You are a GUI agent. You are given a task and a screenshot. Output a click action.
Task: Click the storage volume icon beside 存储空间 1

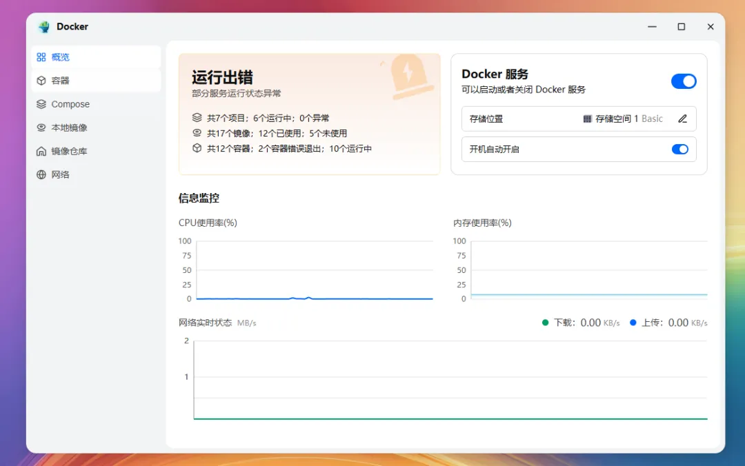pyautogui.click(x=587, y=119)
